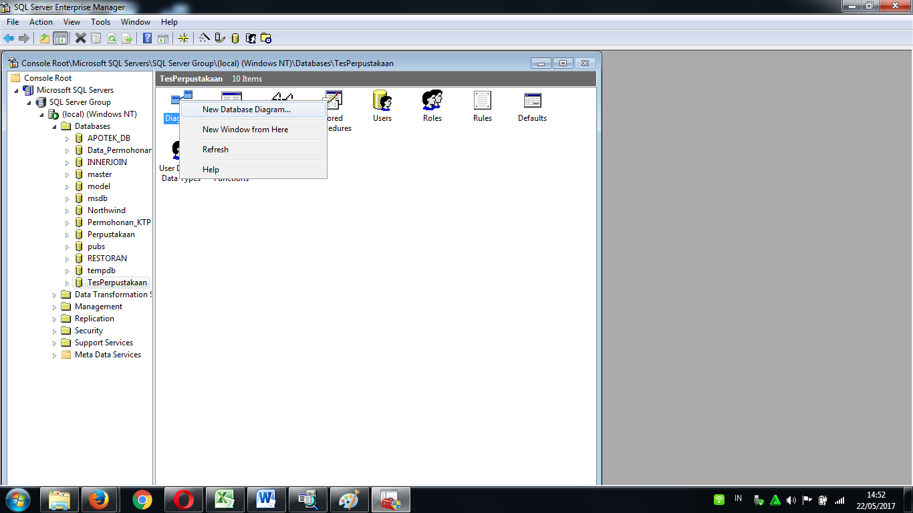
Task: Toggle Show/Hide Console Tree toolbar button
Action: 60,39
